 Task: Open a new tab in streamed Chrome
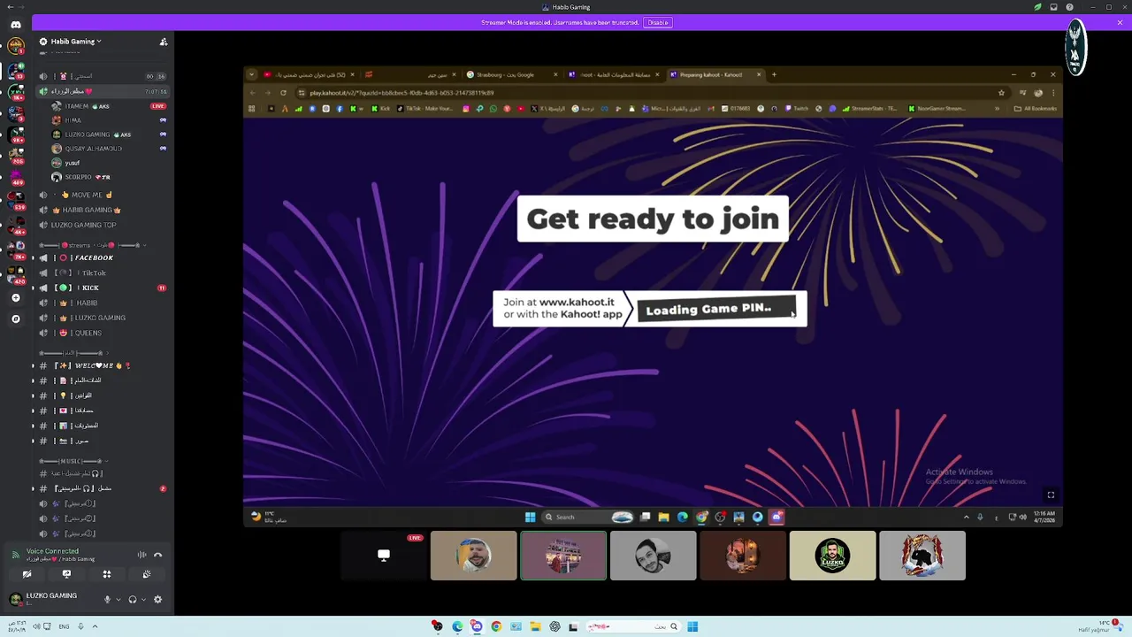coord(774,75)
